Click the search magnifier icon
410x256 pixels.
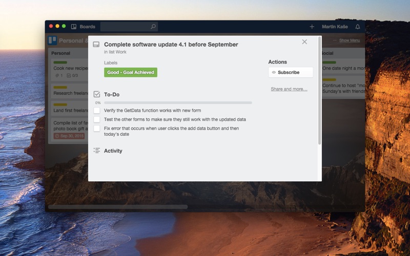pyautogui.click(x=153, y=27)
